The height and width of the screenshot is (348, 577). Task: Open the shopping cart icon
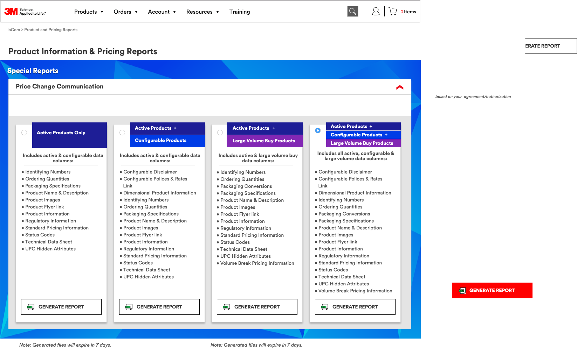393,12
